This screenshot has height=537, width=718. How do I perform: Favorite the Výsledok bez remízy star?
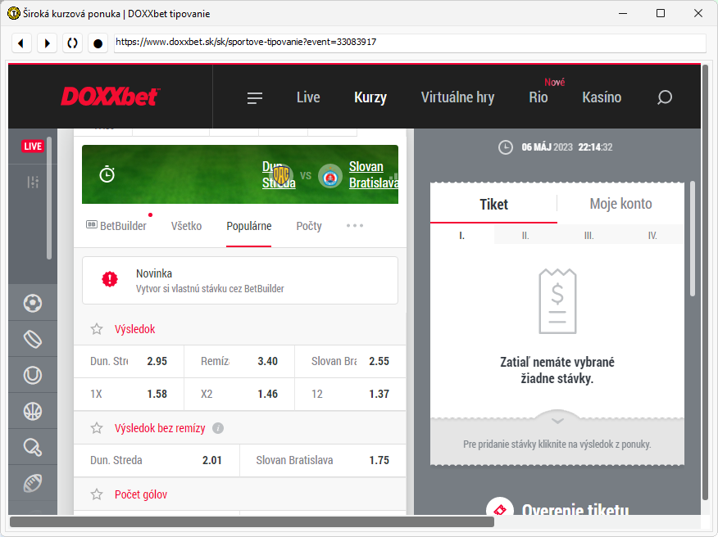click(x=97, y=428)
